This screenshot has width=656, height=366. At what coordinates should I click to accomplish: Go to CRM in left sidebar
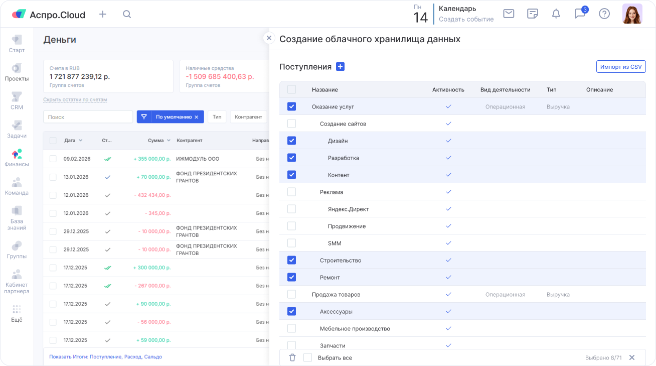[x=17, y=100]
